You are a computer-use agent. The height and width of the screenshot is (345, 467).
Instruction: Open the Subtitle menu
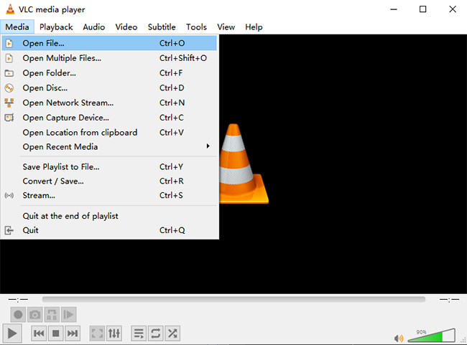pos(162,27)
